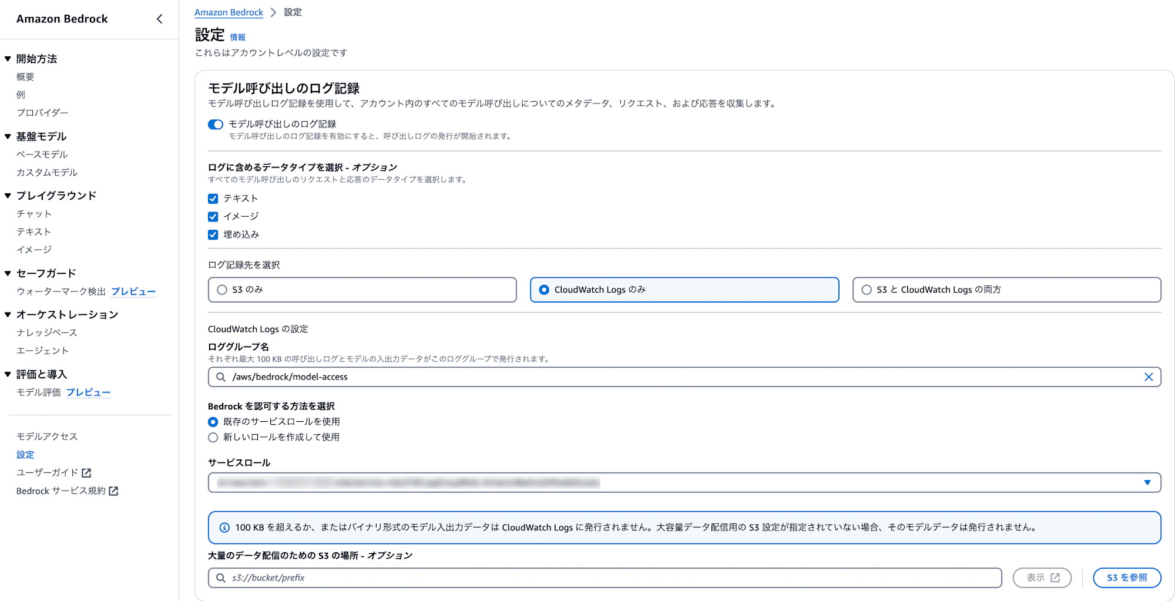This screenshot has width=1175, height=601.
Task: Click the プレビュー badge next to モデル評価
Action: point(88,392)
